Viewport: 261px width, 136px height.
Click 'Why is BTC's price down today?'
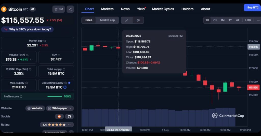(x=27, y=29)
